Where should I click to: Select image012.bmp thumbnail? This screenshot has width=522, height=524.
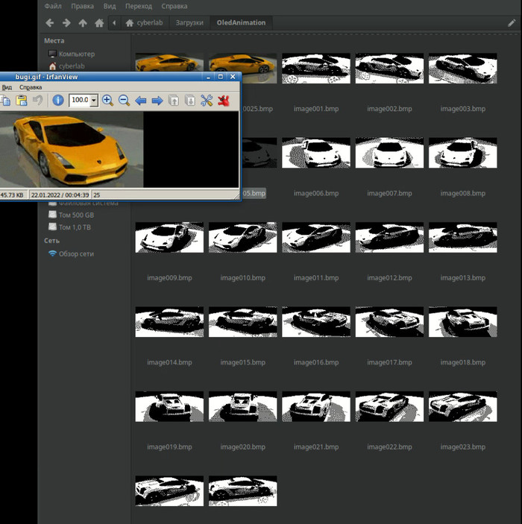[389, 237]
